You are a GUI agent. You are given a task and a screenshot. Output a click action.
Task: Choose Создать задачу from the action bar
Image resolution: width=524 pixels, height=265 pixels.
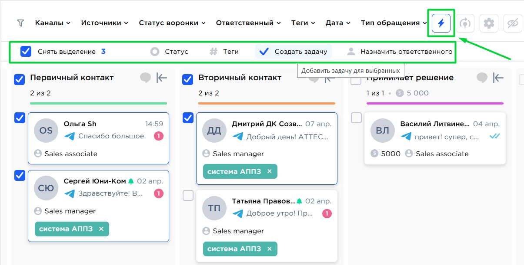[x=293, y=51]
